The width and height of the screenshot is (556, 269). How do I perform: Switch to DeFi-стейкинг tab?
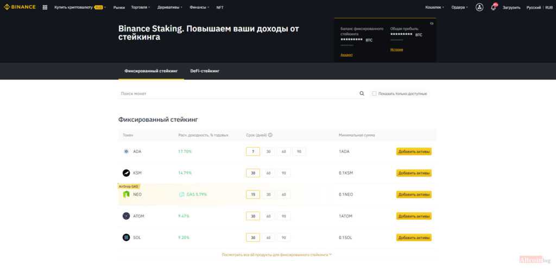[205, 71]
